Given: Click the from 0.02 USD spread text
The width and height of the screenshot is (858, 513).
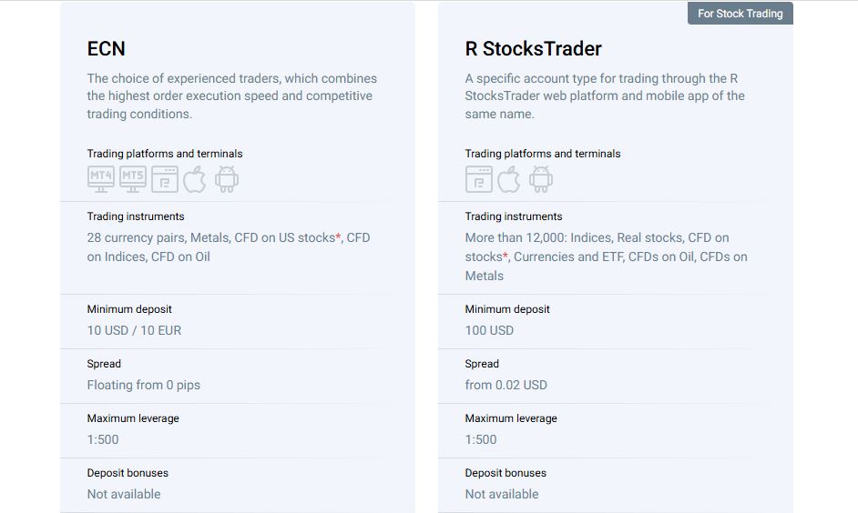Looking at the screenshot, I should [506, 385].
